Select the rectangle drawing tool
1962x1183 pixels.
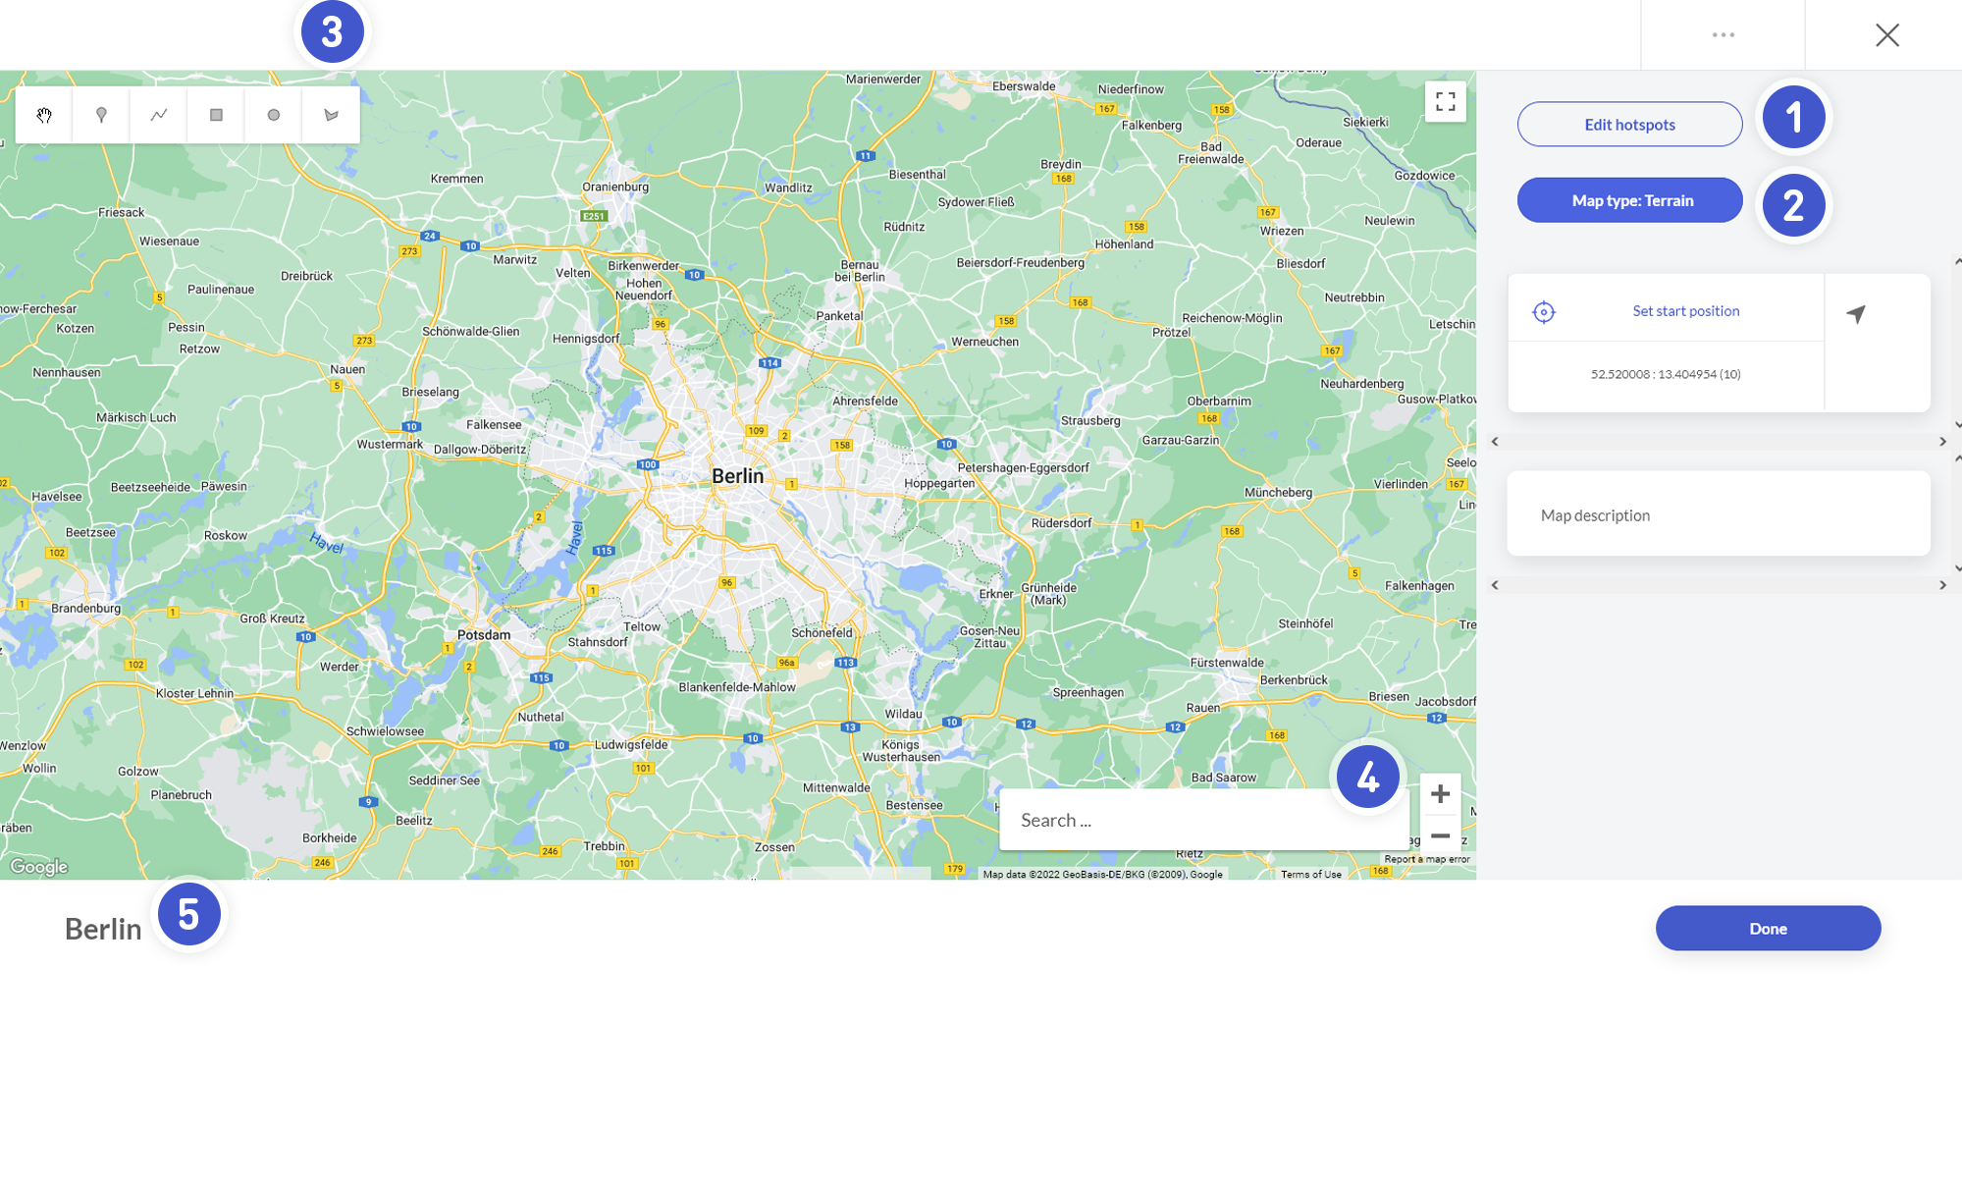pos(216,115)
